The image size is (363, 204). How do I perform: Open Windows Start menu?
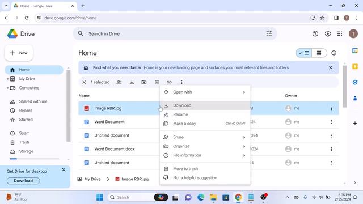(x=100, y=197)
